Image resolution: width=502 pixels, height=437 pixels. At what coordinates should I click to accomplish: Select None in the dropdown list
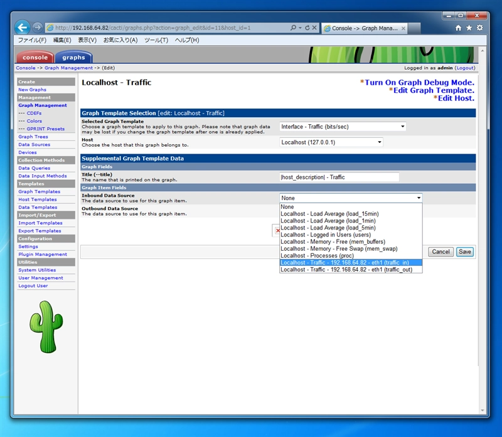pyautogui.click(x=351, y=207)
